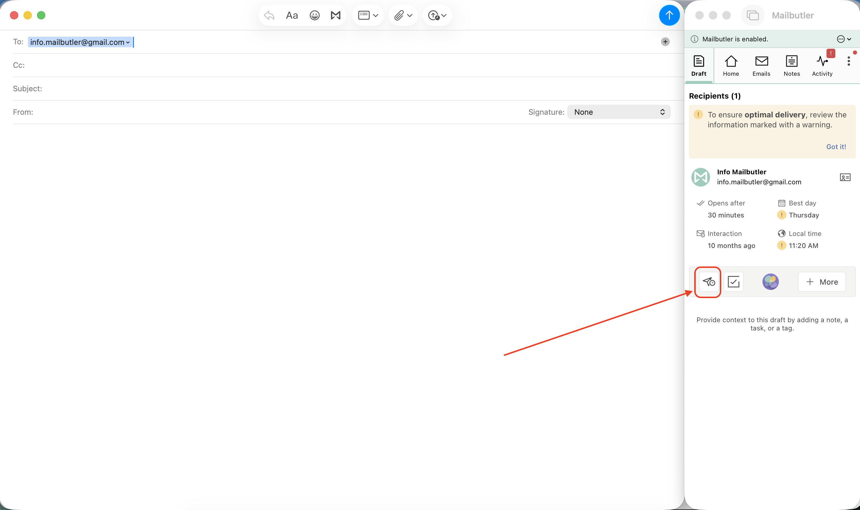Click the Best day warning icon beside Thursday
This screenshot has width=860, height=510.
(x=781, y=215)
